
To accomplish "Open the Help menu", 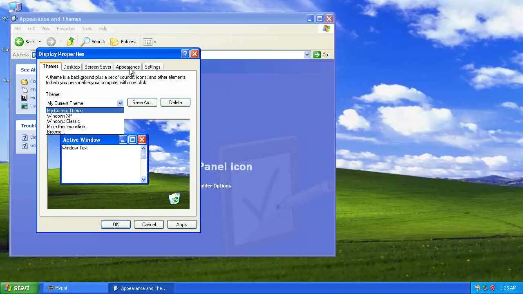I will click(x=103, y=29).
